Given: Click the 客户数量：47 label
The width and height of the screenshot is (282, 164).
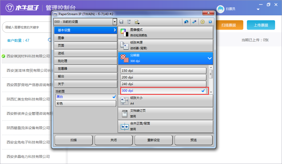Looking at the screenshot, I should 18,40.
